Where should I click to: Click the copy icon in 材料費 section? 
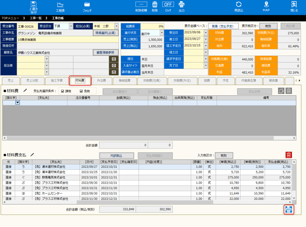coord(281,91)
